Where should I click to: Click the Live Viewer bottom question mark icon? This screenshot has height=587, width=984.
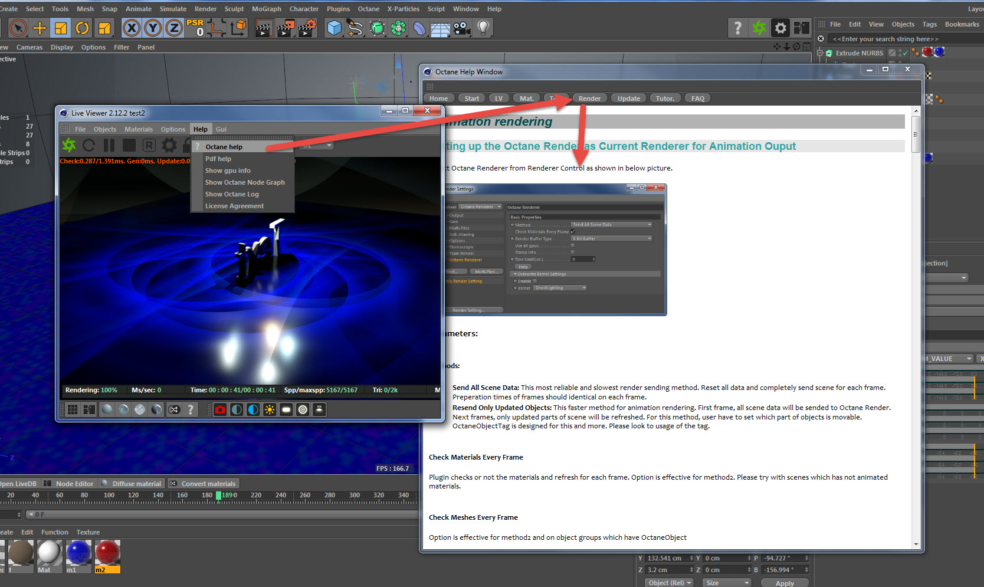tap(191, 409)
